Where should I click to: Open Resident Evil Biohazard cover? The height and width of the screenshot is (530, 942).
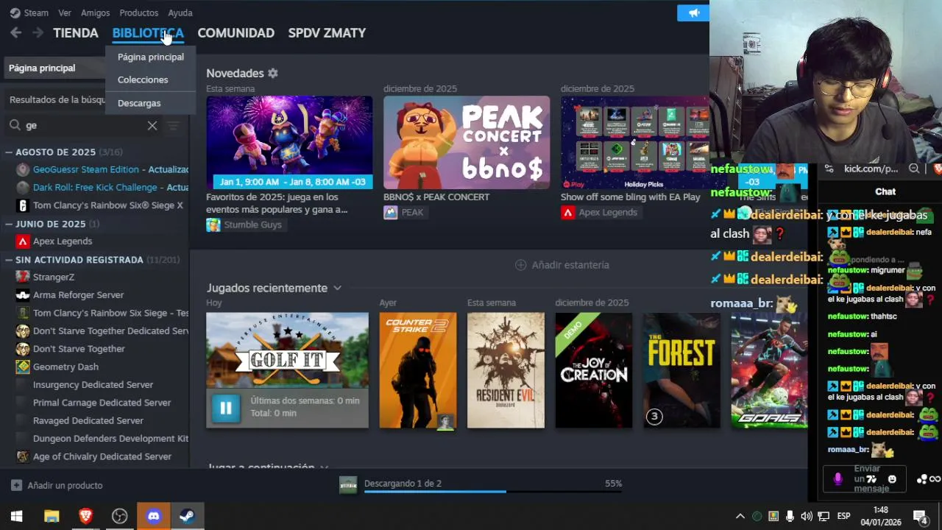point(506,370)
